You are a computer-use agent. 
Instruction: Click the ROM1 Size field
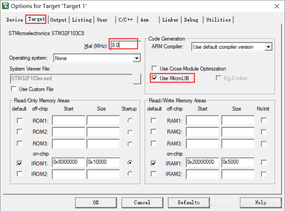103,120
